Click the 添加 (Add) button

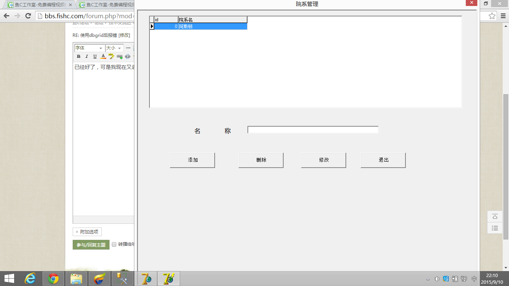(192, 160)
